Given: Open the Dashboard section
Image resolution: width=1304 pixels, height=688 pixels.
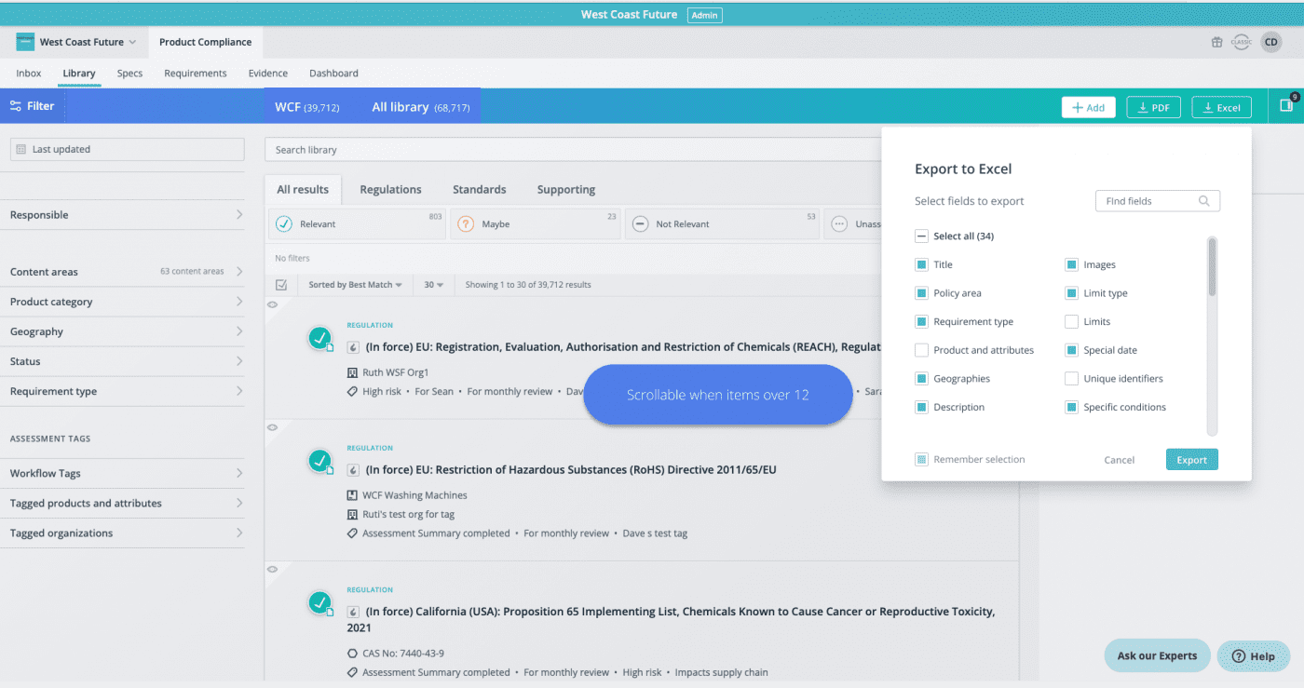Looking at the screenshot, I should [333, 73].
